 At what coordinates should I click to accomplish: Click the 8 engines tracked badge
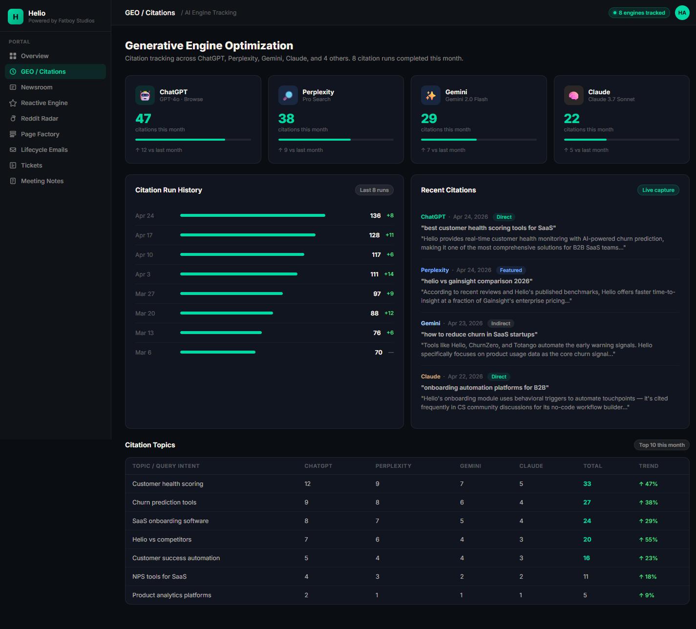tap(639, 13)
